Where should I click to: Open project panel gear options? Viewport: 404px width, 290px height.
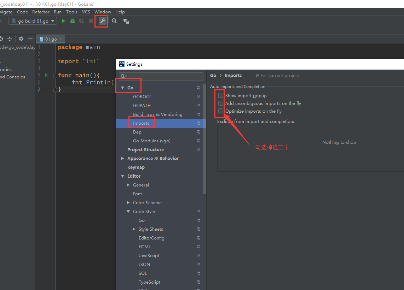(x=21, y=39)
